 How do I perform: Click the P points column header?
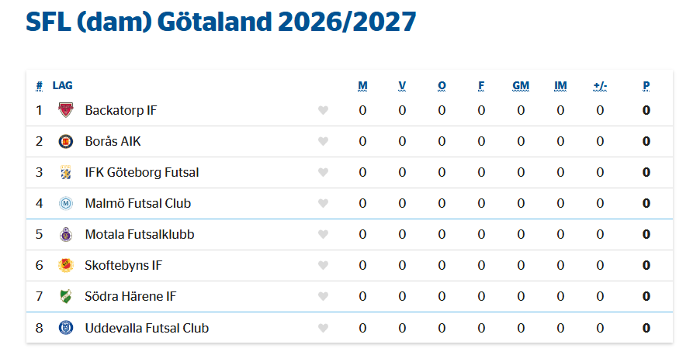[646, 85]
